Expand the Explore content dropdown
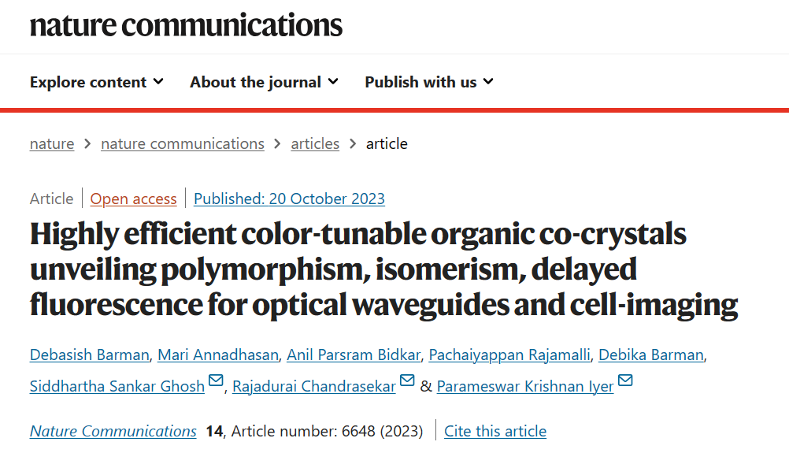The height and width of the screenshot is (453, 789). click(97, 82)
